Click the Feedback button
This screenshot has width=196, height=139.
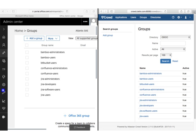click(80, 127)
